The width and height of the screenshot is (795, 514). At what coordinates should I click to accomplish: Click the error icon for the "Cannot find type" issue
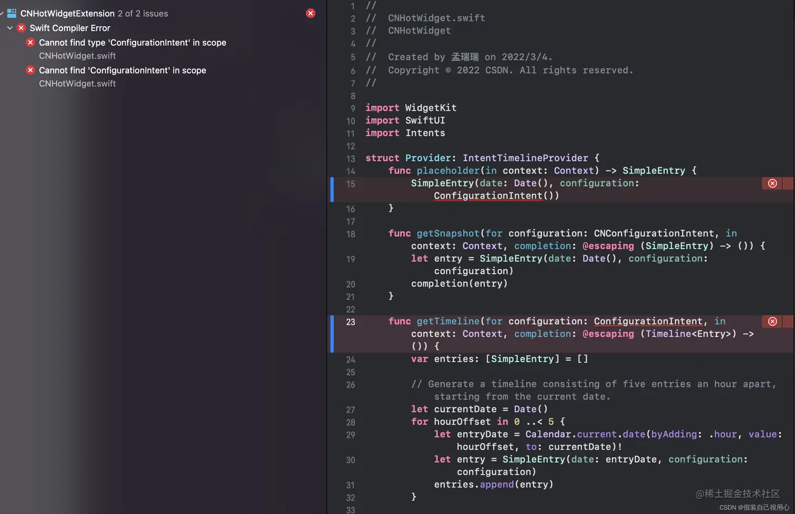pos(30,43)
